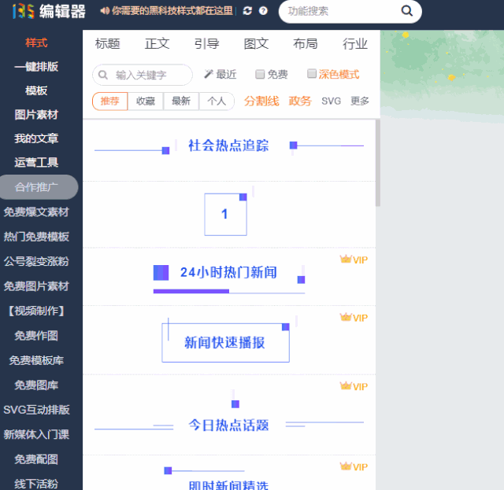Insert the 新闻快速播报 title style

click(226, 341)
